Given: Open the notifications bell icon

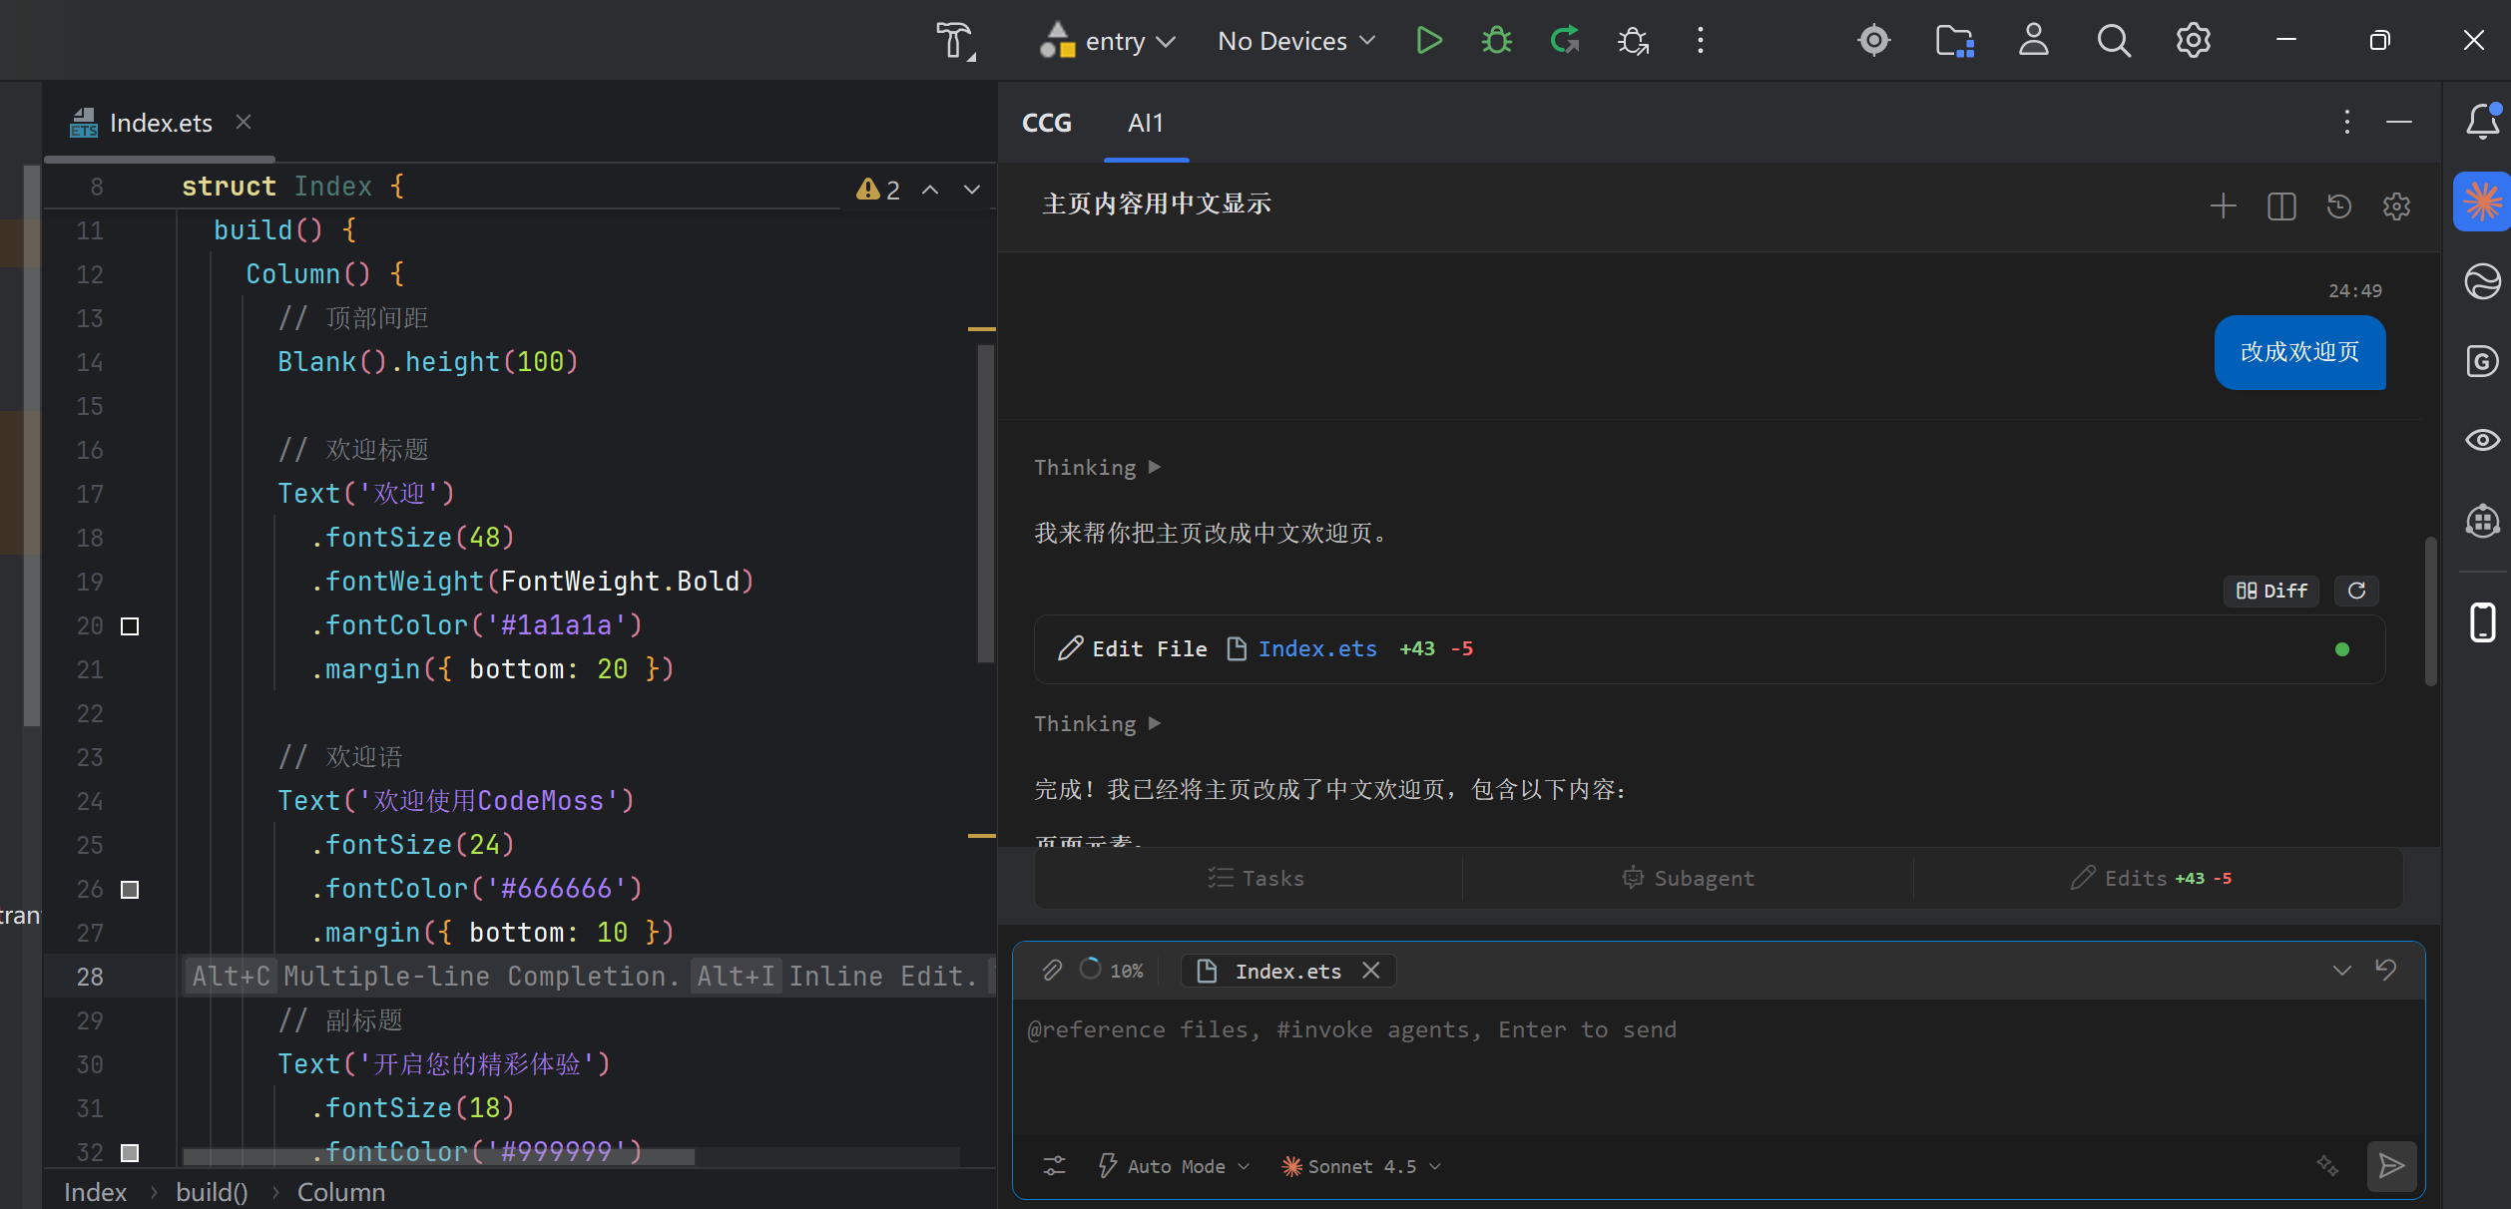Looking at the screenshot, I should pyautogui.click(x=2482, y=122).
